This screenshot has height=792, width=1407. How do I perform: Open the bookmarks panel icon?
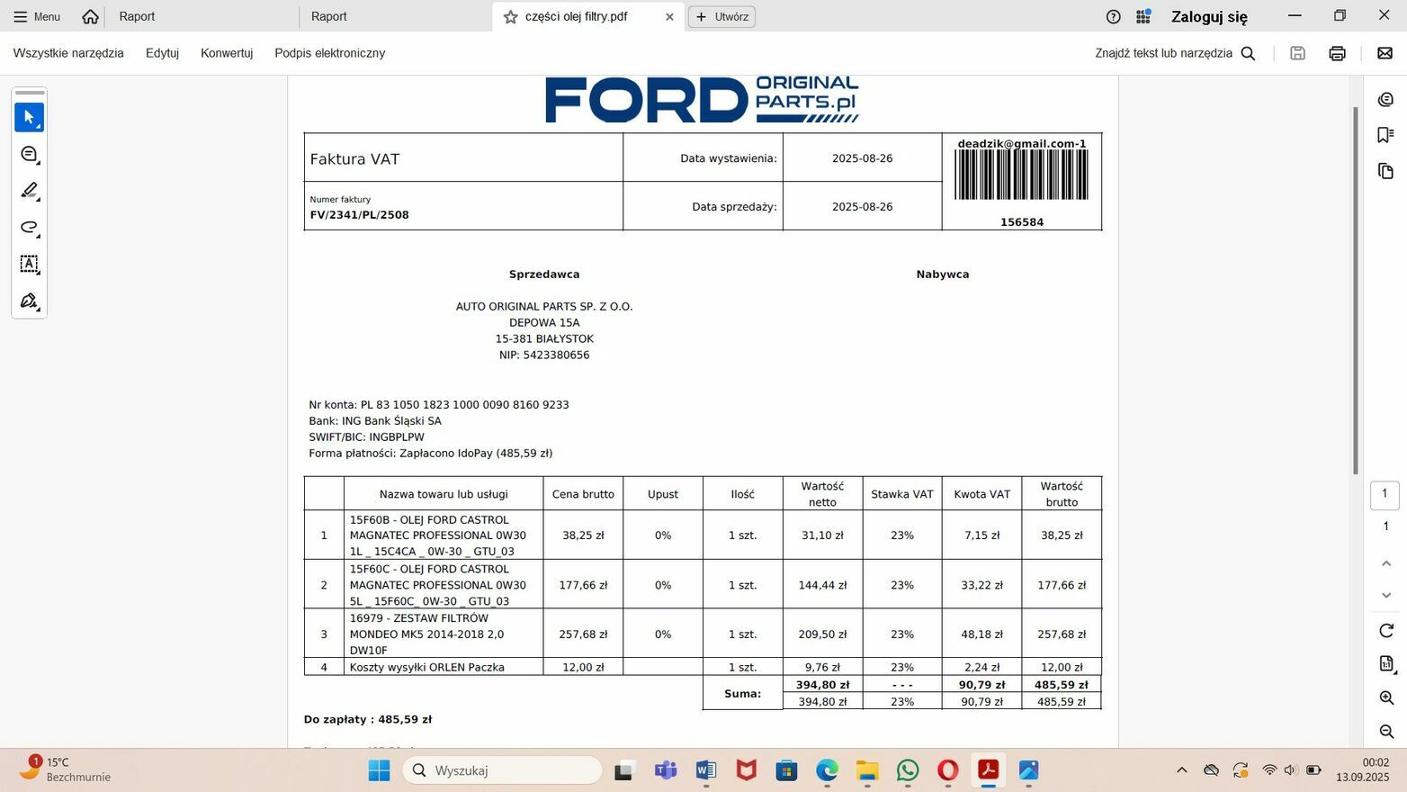pos(1385,135)
